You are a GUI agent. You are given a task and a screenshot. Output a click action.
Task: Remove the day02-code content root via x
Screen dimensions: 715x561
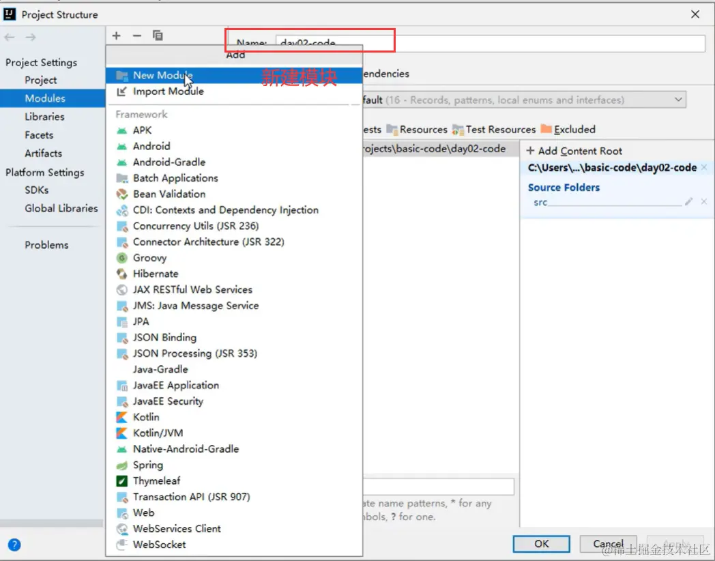pos(704,167)
